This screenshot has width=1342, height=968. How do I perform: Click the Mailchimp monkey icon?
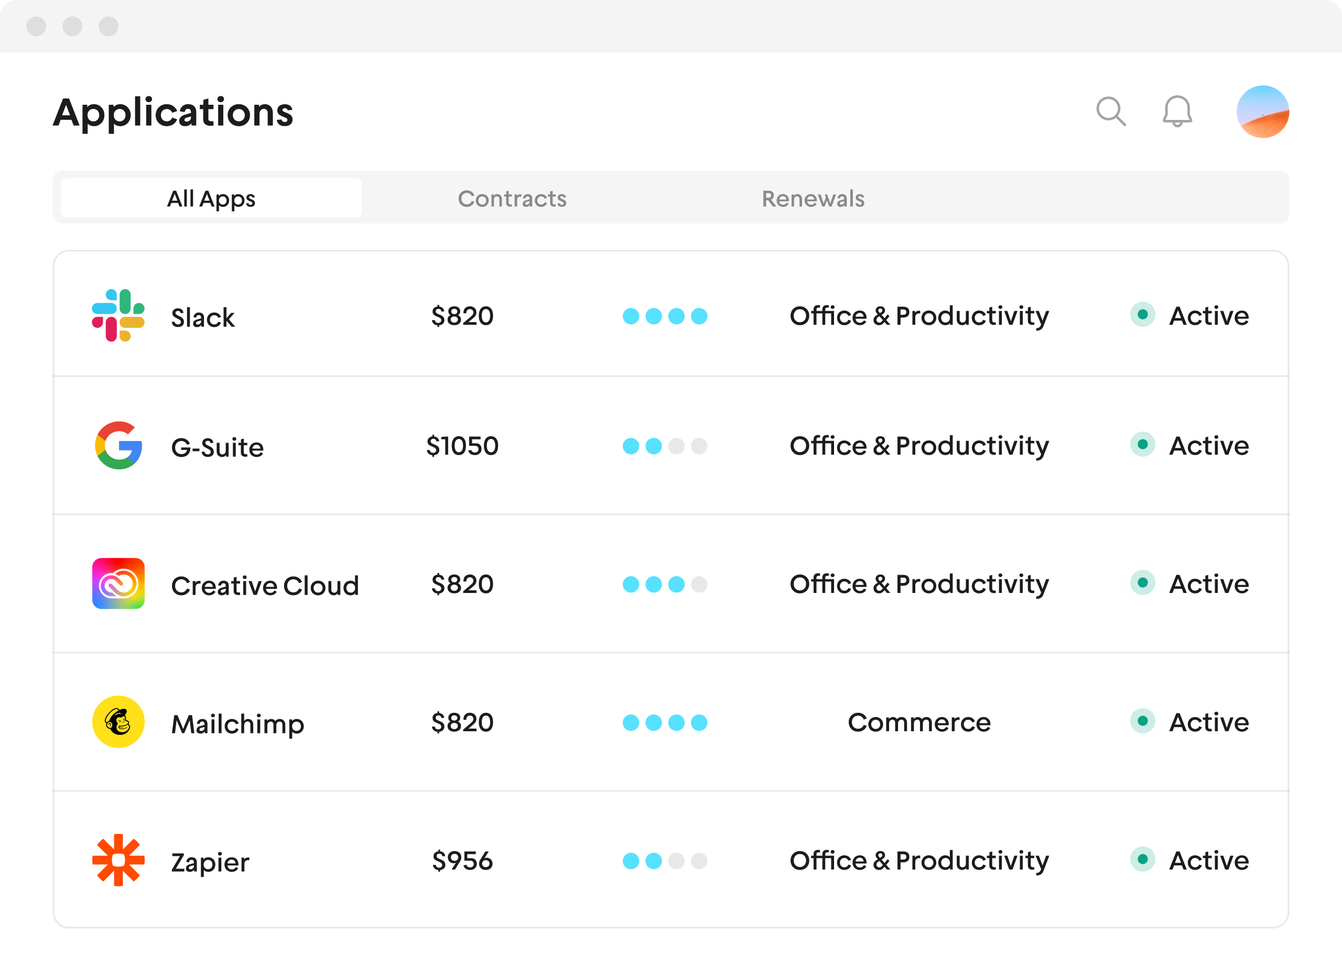coord(118,721)
